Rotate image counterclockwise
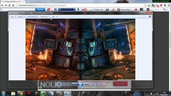This screenshot has height=96, width=171. point(92,84)
